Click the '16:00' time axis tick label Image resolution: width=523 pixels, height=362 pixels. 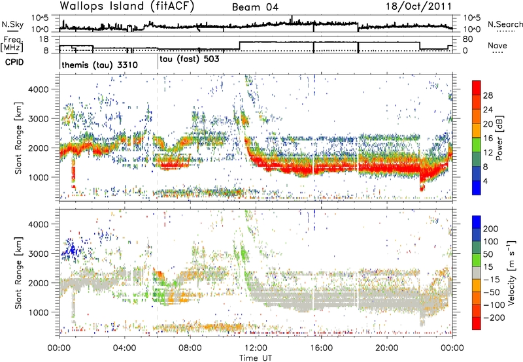(321, 348)
